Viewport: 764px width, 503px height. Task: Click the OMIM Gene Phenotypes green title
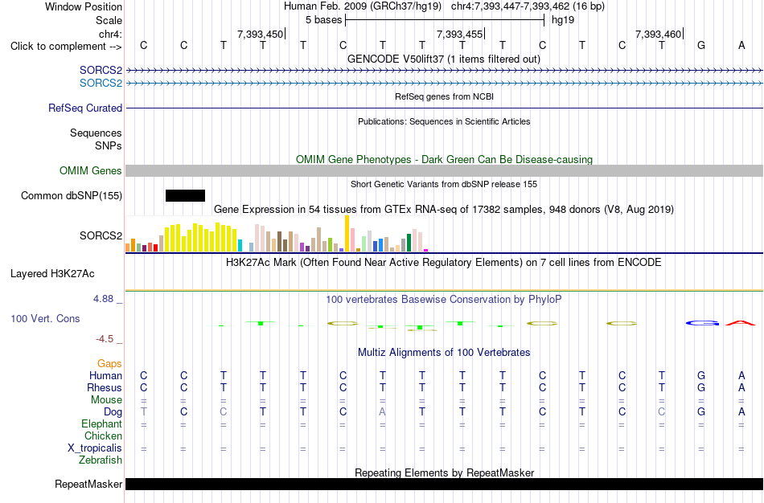pyautogui.click(x=445, y=159)
